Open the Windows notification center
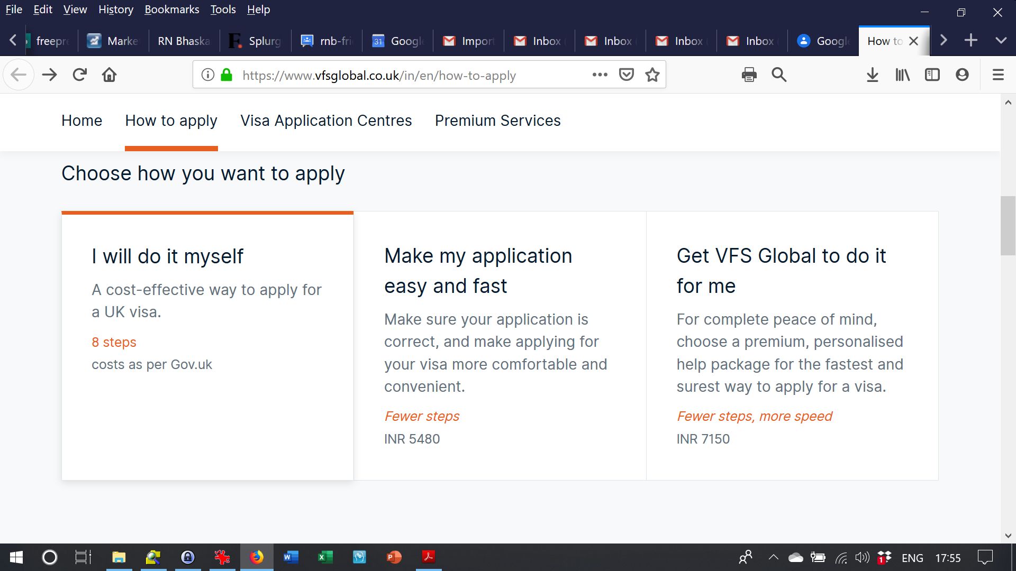The image size is (1016, 571). coord(985,557)
